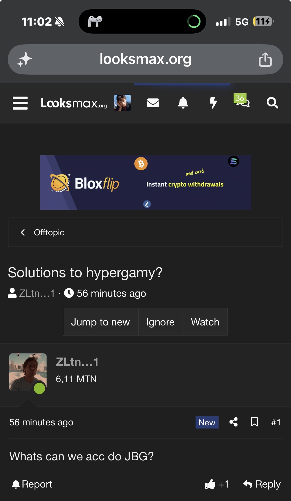The image size is (291, 501).
Task: Give a +1 like to the post
Action: 217,484
